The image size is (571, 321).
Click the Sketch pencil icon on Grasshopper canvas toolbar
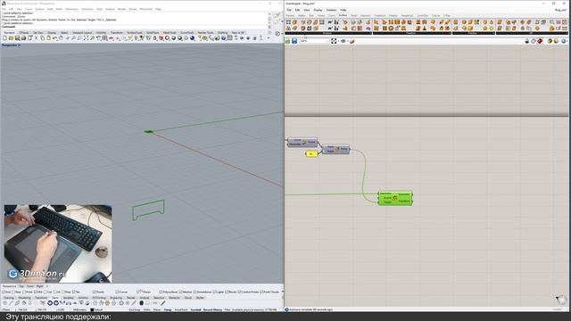click(x=352, y=41)
